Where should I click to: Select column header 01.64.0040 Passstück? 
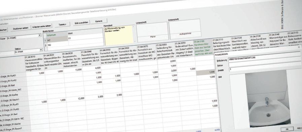coord(91,58)
